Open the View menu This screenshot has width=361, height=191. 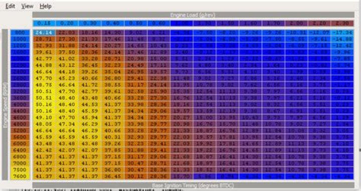pyautogui.click(x=27, y=6)
